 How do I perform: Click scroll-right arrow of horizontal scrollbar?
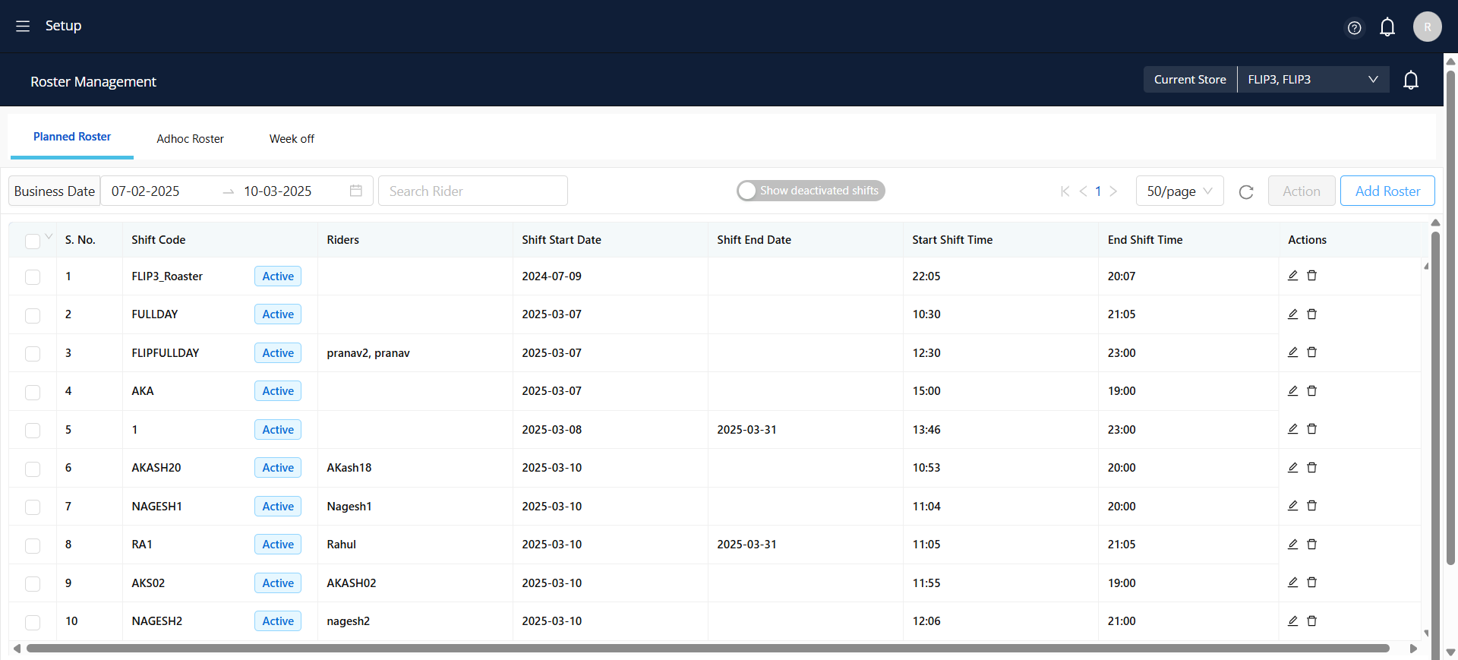pyautogui.click(x=1413, y=649)
